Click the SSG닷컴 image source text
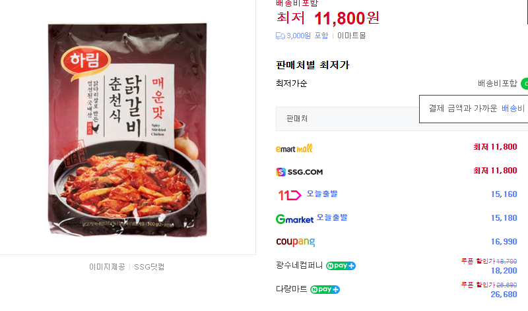 (149, 267)
